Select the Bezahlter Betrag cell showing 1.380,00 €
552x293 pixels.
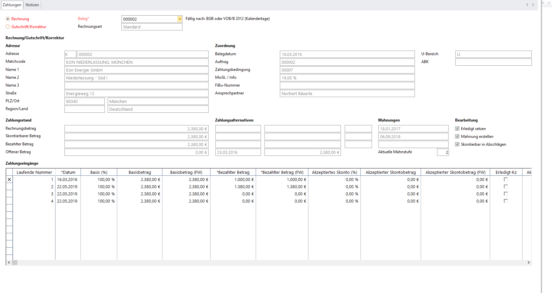[x=233, y=187]
